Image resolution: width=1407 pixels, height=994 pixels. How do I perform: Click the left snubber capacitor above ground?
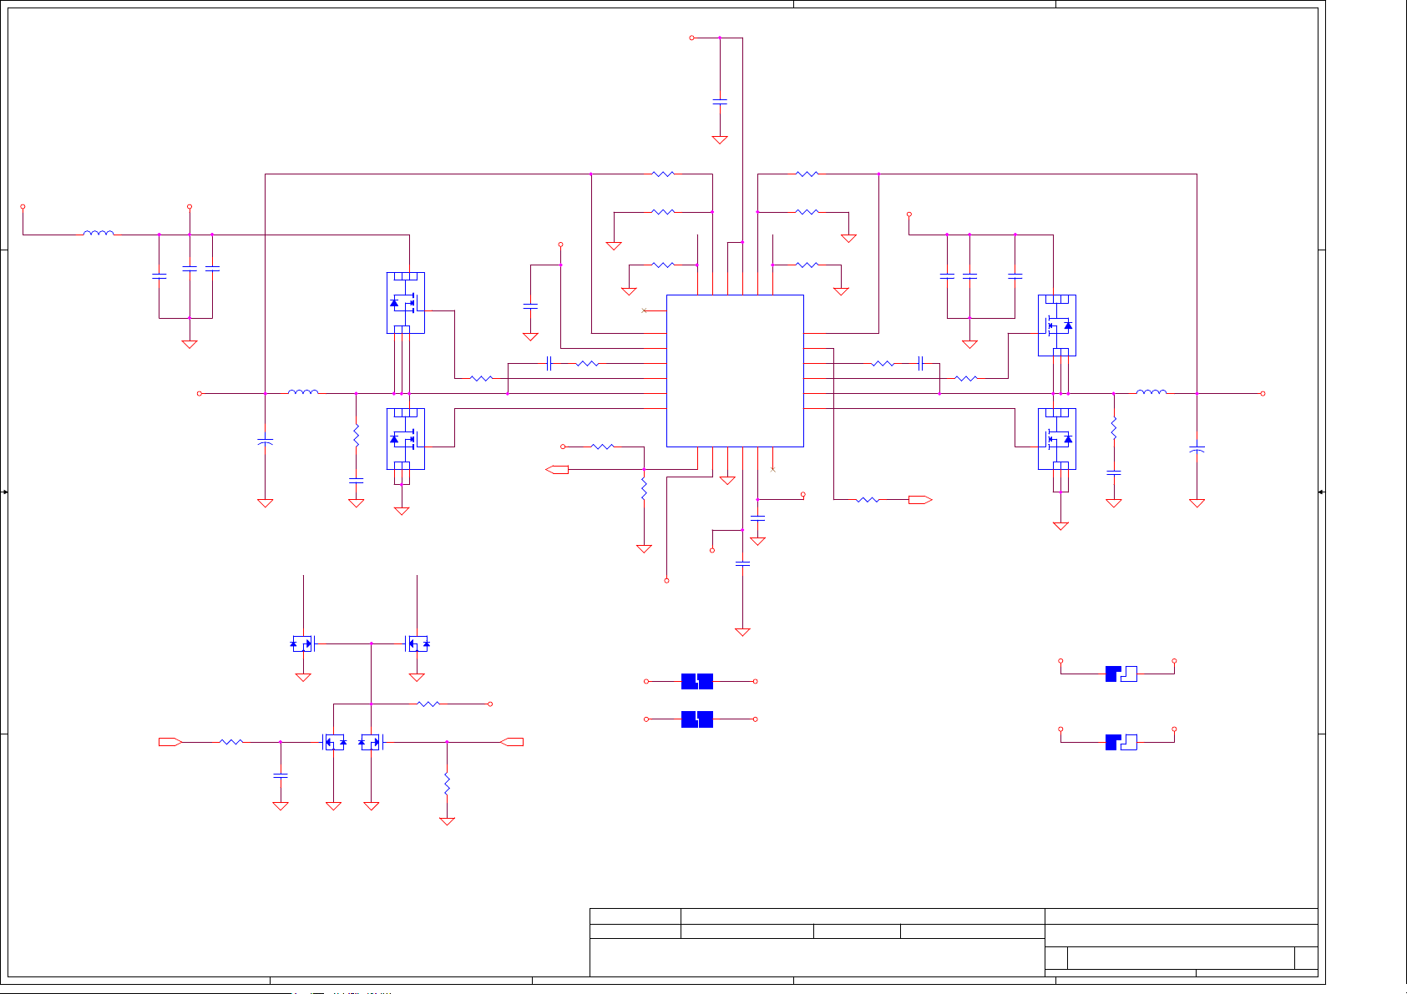click(x=356, y=481)
